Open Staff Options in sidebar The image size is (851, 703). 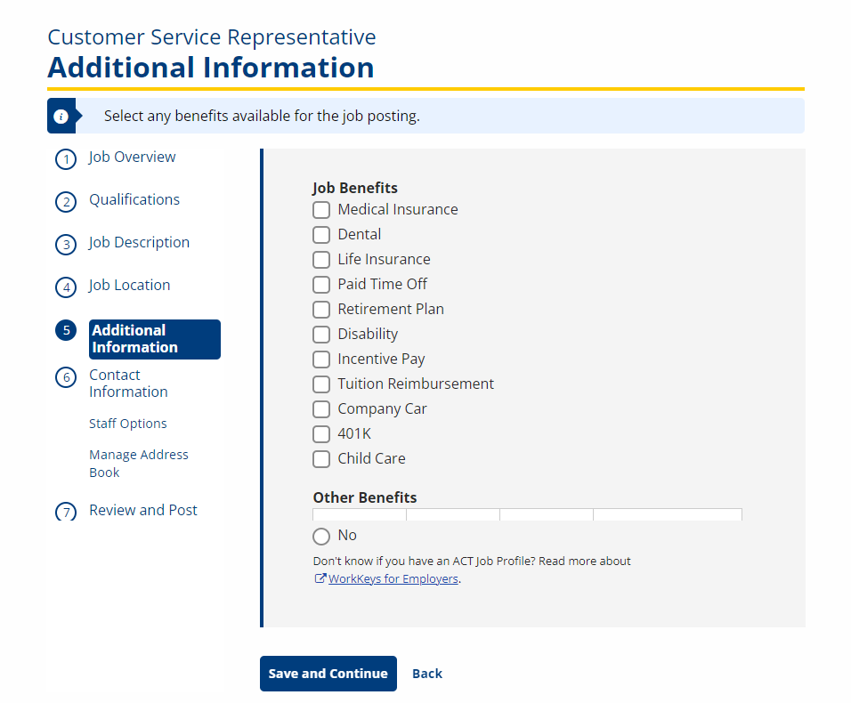coord(128,424)
